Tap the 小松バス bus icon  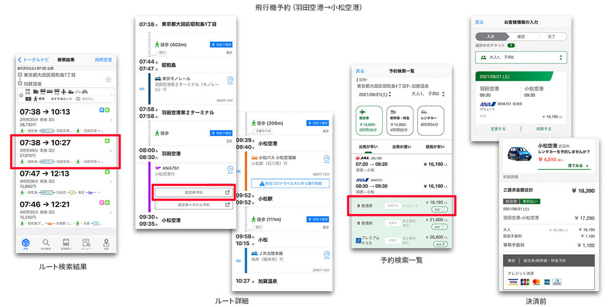[x=255, y=157]
